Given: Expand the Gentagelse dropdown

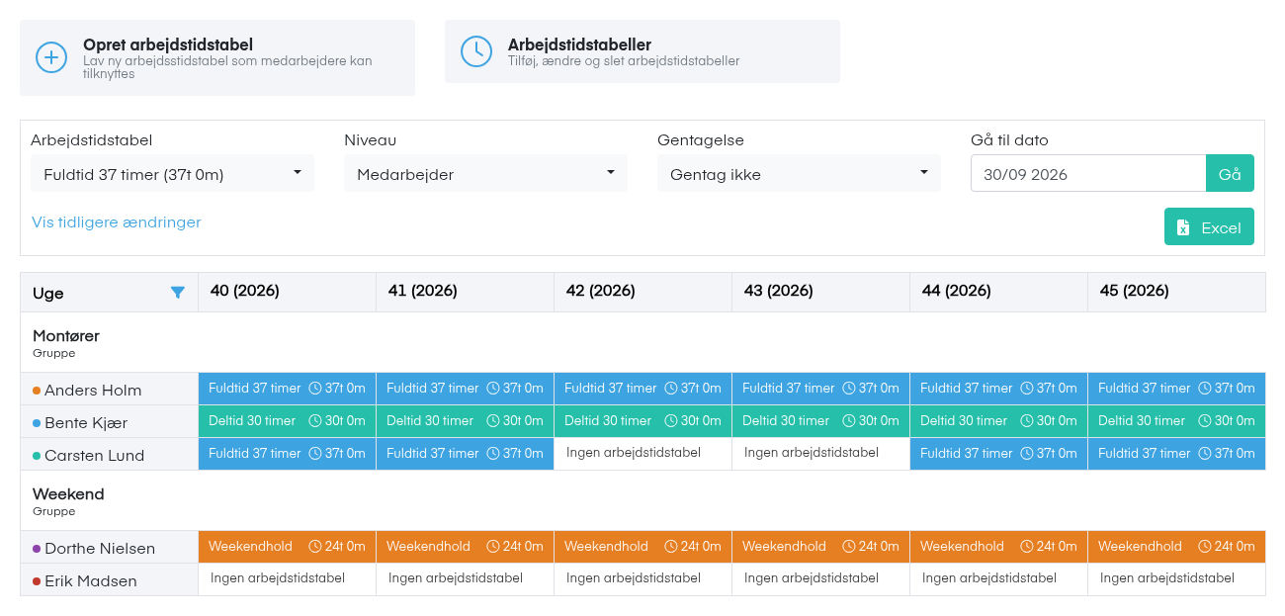Looking at the screenshot, I should tap(799, 174).
